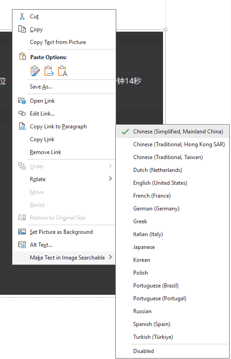Click the picture's top-right resize handle
231x359 pixels.
tap(166, 29)
